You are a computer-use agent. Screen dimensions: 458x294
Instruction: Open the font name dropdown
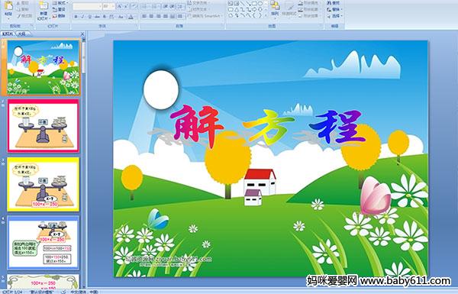pyautogui.click(x=87, y=6)
